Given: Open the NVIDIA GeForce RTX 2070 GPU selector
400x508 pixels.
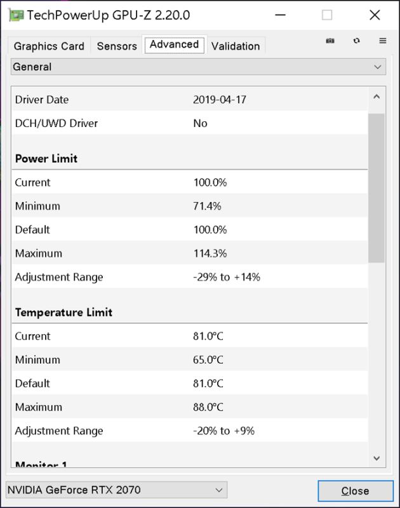Looking at the screenshot, I should point(117,490).
